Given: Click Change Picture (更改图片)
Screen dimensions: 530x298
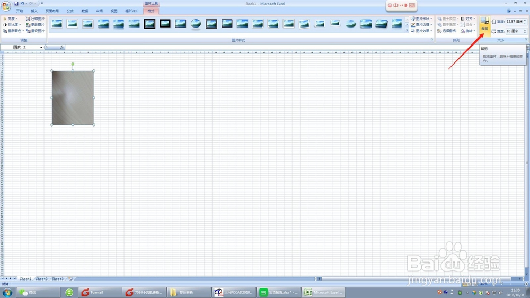Looking at the screenshot, I should coord(35,25).
